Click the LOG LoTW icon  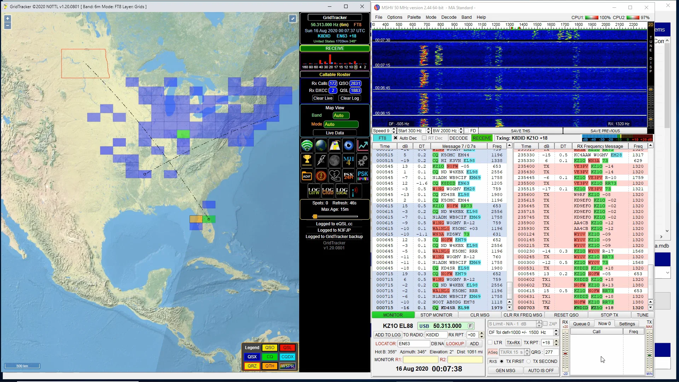pos(314,191)
